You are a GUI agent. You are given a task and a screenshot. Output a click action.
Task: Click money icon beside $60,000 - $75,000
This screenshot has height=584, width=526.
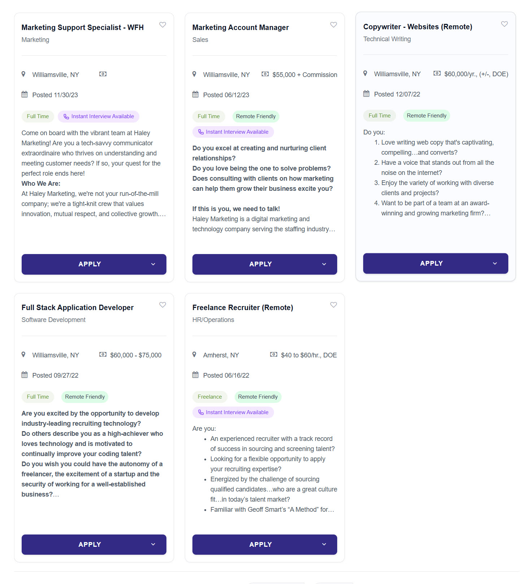(103, 355)
